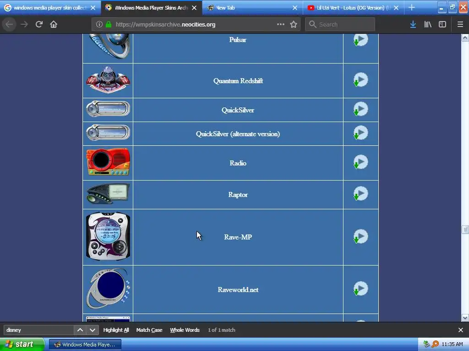Open the QuickSilver alternate version preview image
The image size is (469, 351).
point(108,133)
